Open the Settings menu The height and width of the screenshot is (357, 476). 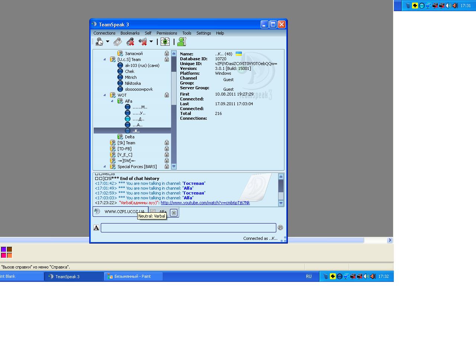[204, 33]
